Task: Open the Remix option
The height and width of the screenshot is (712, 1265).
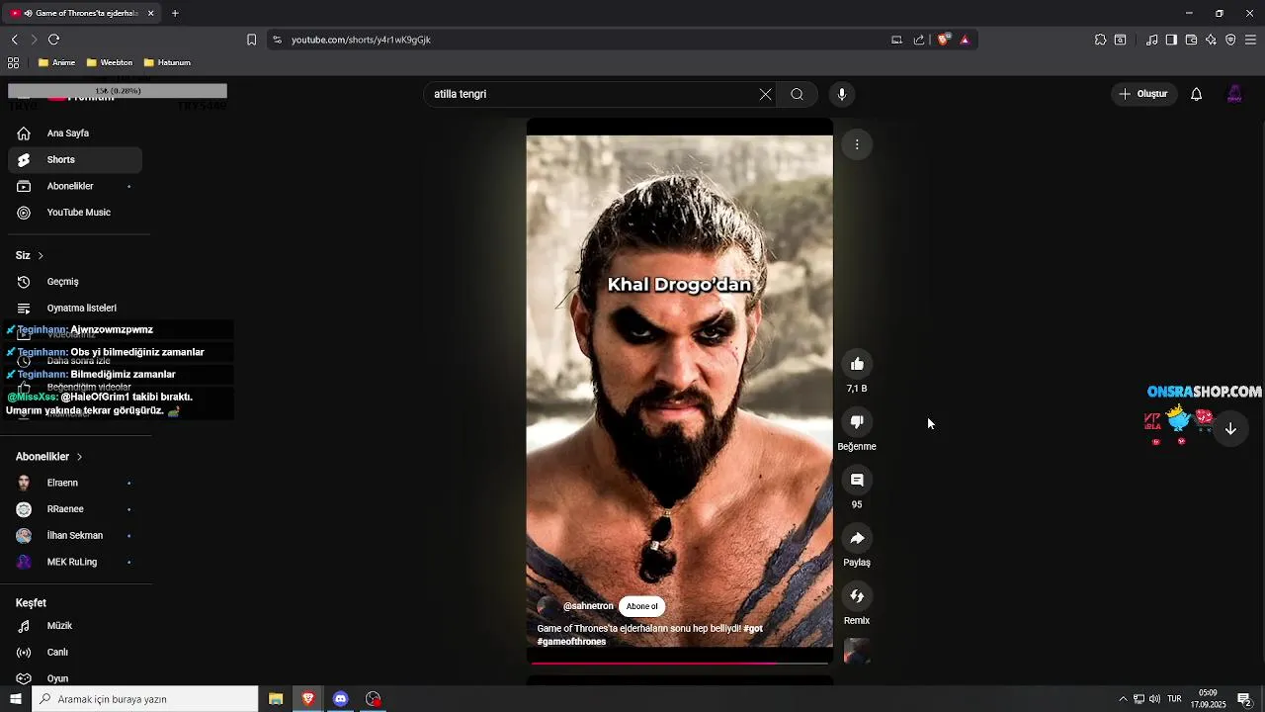Action: click(x=857, y=596)
